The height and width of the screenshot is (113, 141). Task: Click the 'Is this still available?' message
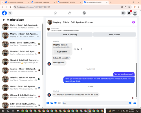pyautogui.click(x=61, y=58)
